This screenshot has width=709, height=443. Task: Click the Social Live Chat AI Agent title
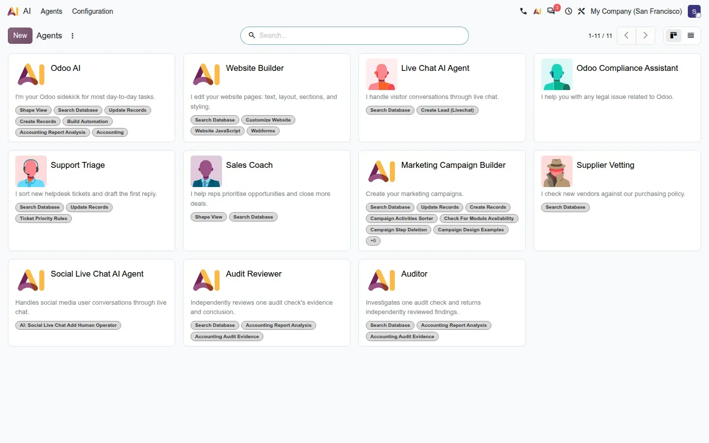pyautogui.click(x=97, y=274)
